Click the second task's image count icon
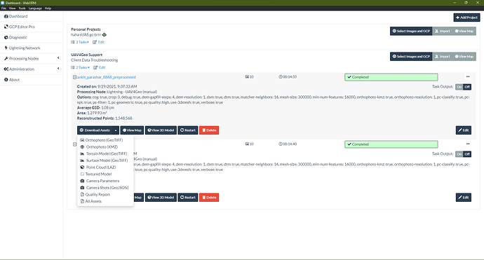Viewport: 484px width, 260px height. pos(247,144)
